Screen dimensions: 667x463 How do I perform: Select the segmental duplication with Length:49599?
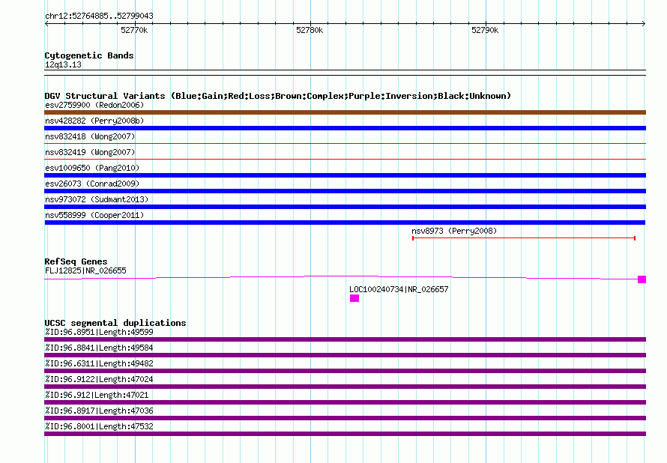345,339
